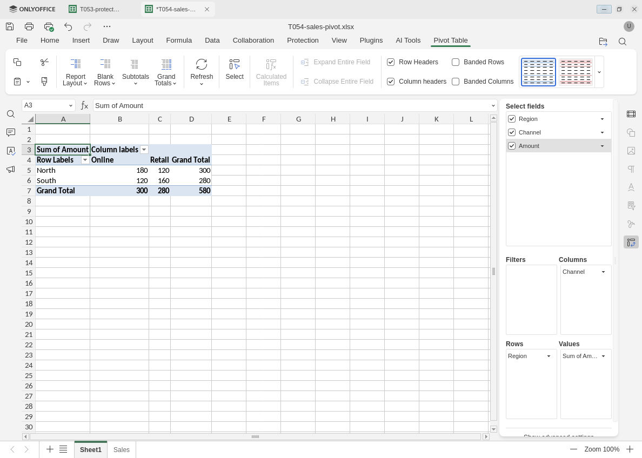Open the list of sheets icon
The width and height of the screenshot is (642, 458).
pos(63,449)
